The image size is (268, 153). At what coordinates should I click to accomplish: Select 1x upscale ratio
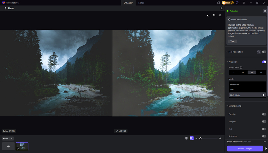(x=233, y=72)
